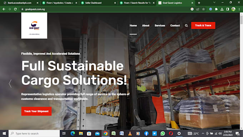Click the Chrome taskbar icon
The width and height of the screenshot is (243, 137).
(x=105, y=133)
